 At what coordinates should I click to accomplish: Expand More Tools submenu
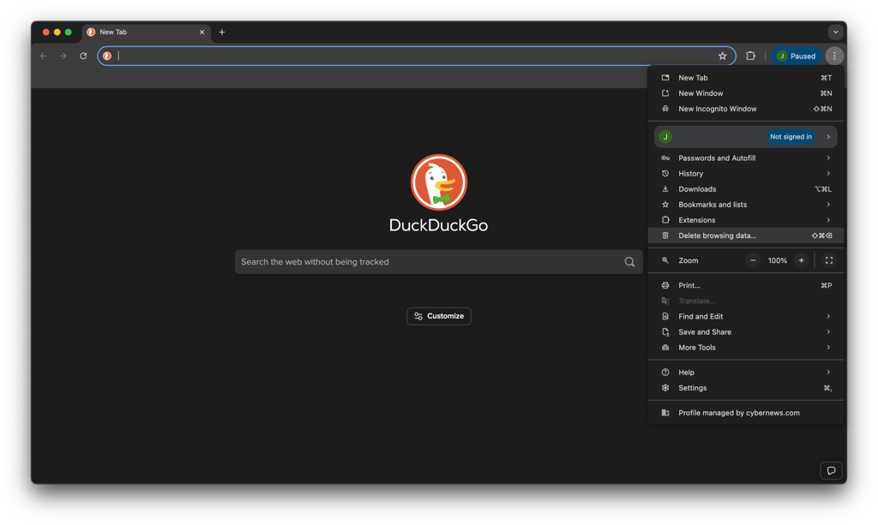746,348
